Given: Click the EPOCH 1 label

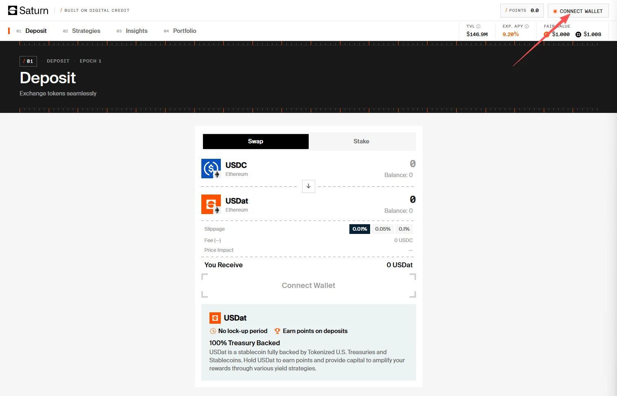Looking at the screenshot, I should tap(91, 61).
